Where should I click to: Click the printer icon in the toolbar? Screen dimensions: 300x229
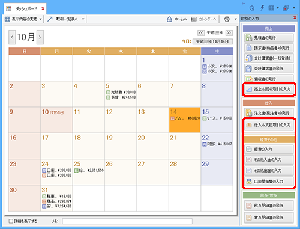pyautogui.click(x=227, y=19)
